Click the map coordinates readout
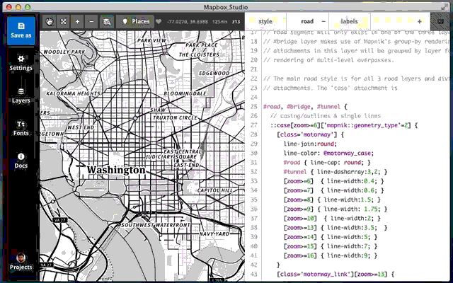Image resolution: width=453 pixels, height=283 pixels. 188,22
